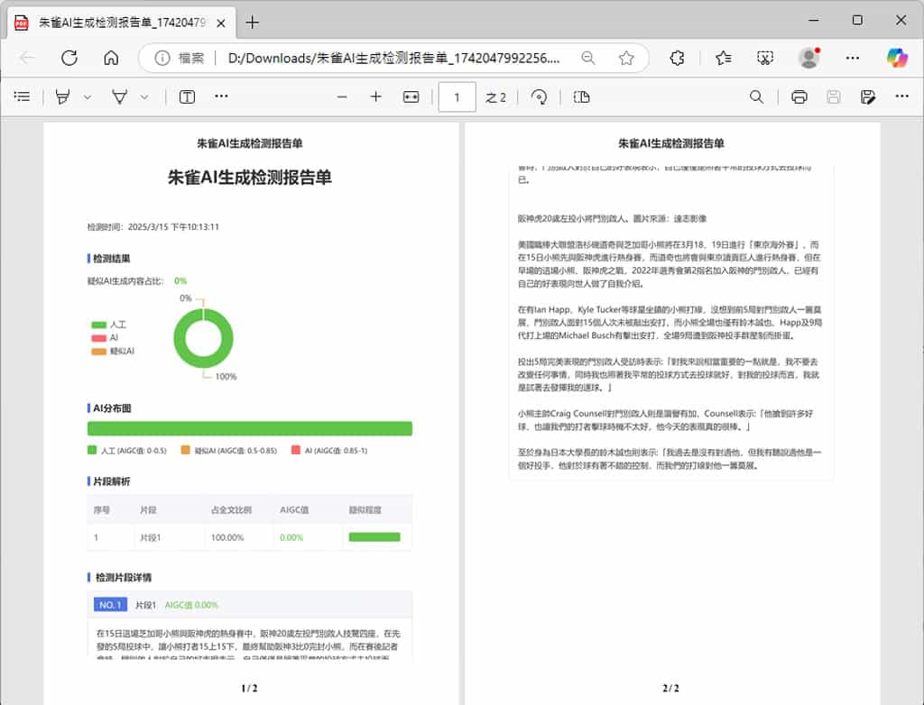Add this page to favorites with star icon
Screen dimensions: 924x705
(x=626, y=58)
